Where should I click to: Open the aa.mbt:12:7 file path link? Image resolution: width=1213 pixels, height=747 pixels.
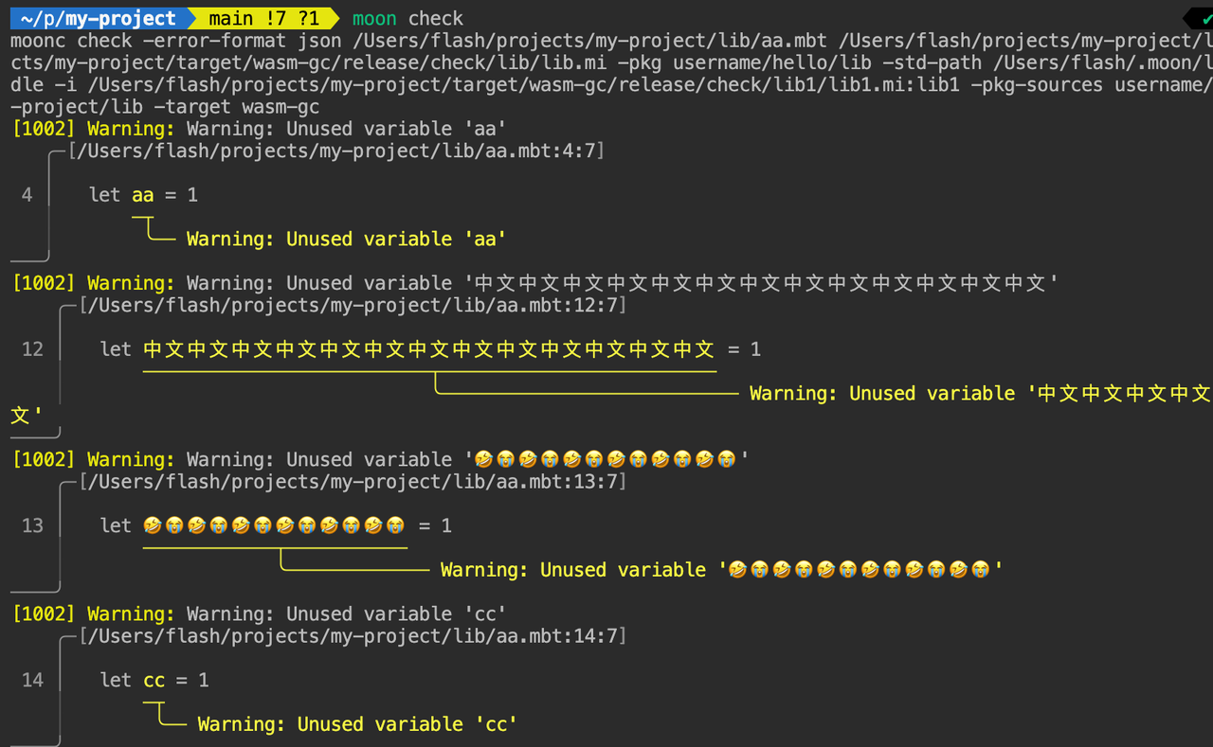pyautogui.click(x=352, y=305)
